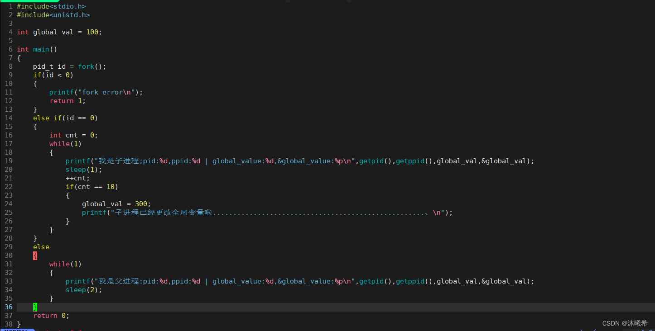Viewport: 655px width, 331px height.
Task: Click the red highlighted brace on line 30
Action: (x=35, y=255)
